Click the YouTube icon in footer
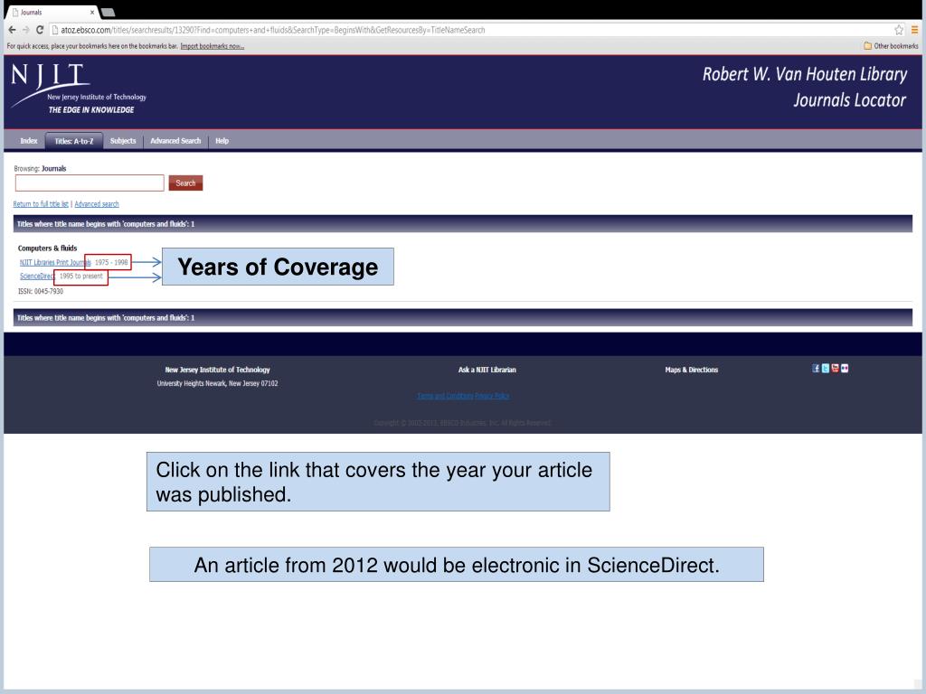 pyautogui.click(x=835, y=369)
